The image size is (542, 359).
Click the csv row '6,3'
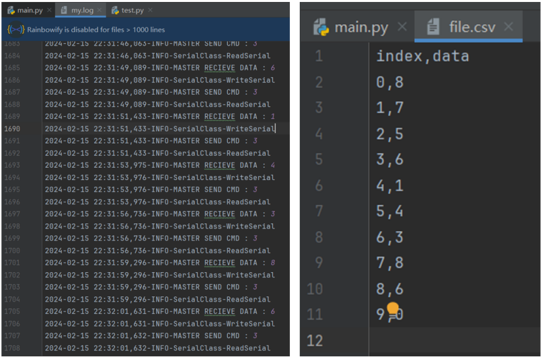coord(390,238)
